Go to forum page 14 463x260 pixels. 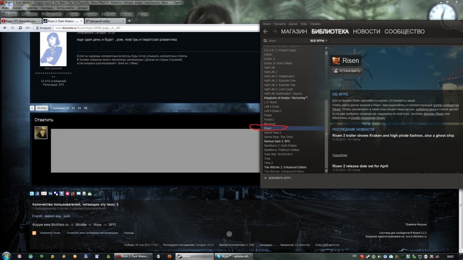click(79, 108)
